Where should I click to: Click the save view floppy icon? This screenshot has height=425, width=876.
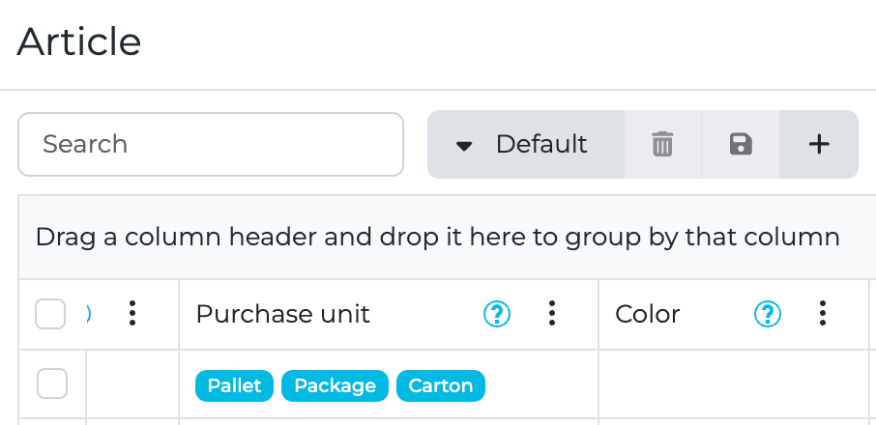[x=741, y=145]
